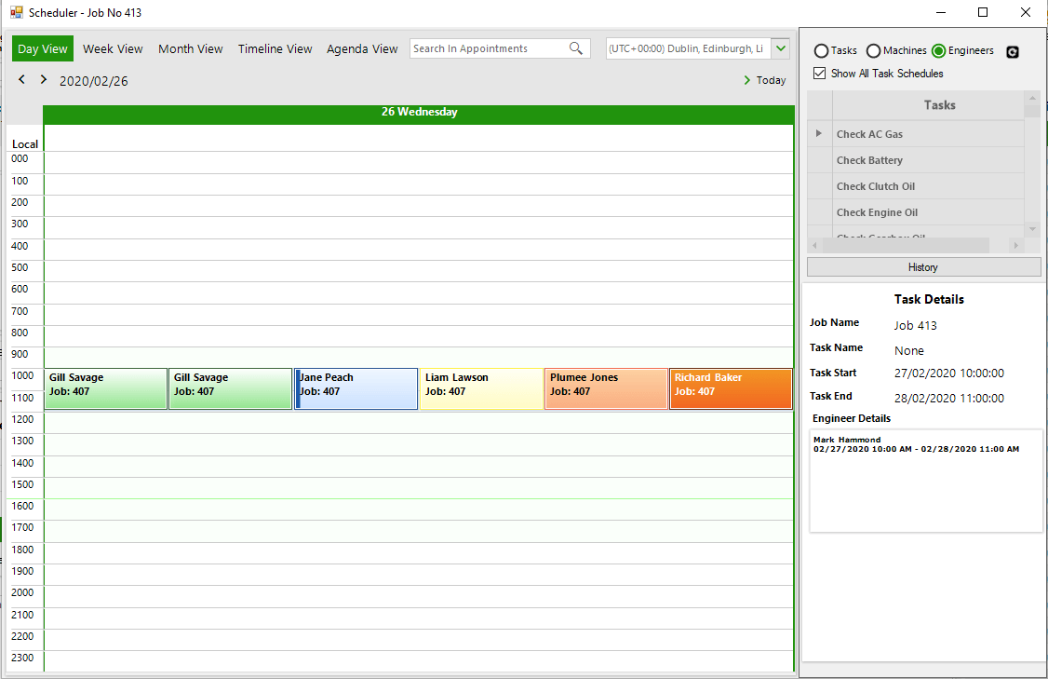Go to previous day with the left chevron

pos(20,80)
